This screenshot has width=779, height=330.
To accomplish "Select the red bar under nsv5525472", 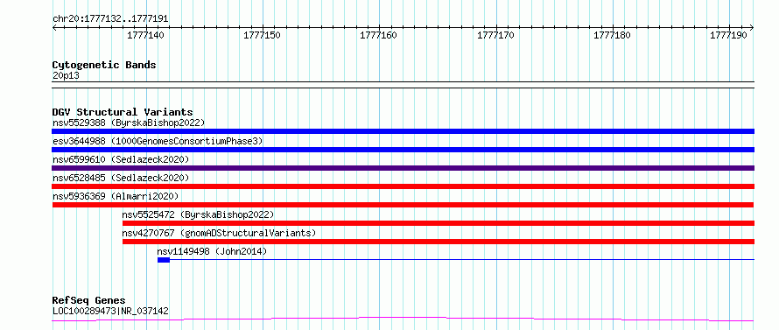I will click(439, 223).
